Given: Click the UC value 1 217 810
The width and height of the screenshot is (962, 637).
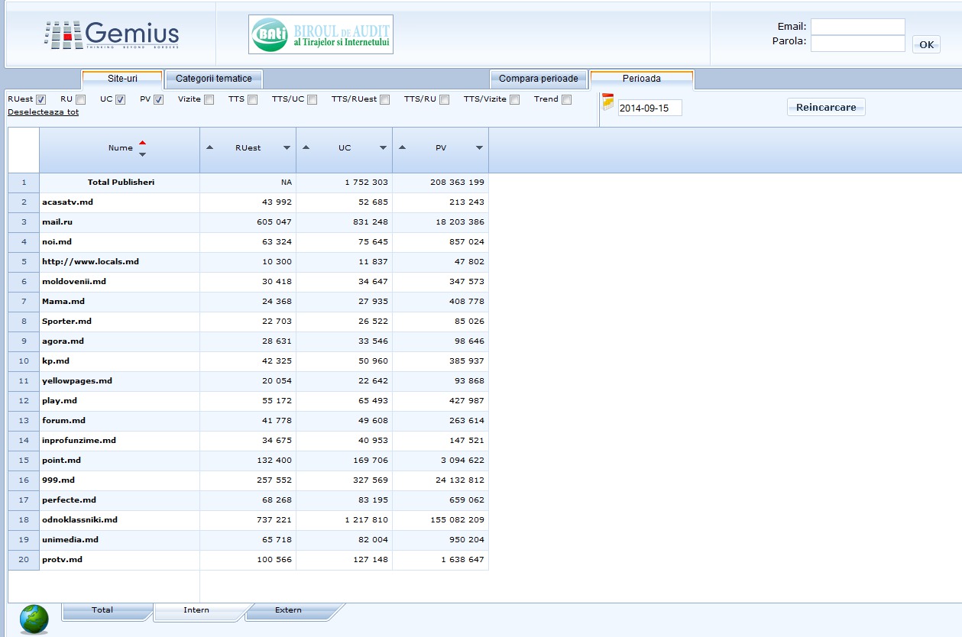Looking at the screenshot, I should 365,520.
